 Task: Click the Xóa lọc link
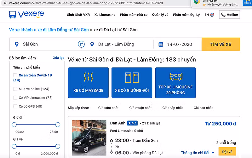pos(59,58)
